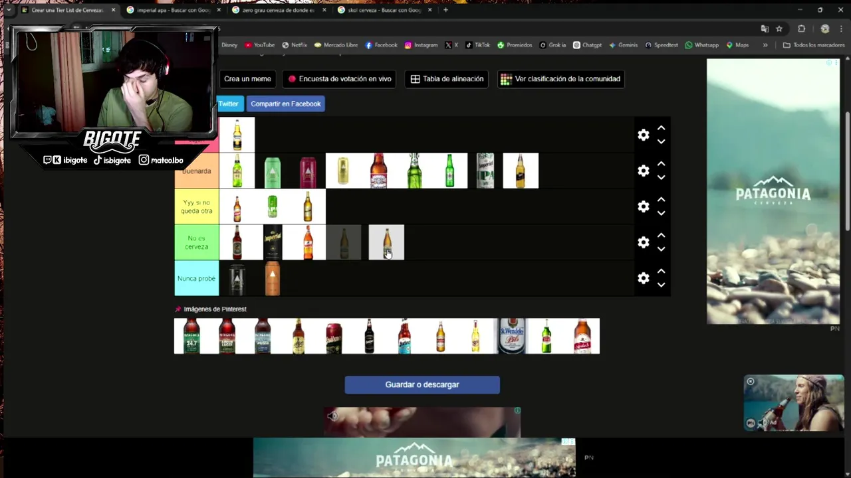Viewport: 851px width, 478px height.
Task: Pick the St. Wenzeslaus Pils beer image
Action: (511, 336)
